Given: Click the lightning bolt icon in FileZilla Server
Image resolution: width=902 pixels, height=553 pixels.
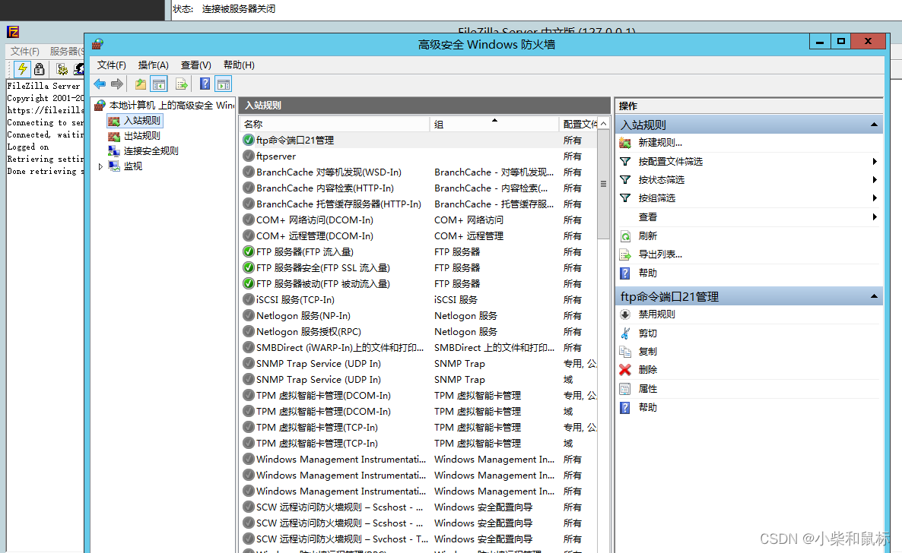Looking at the screenshot, I should (22, 69).
